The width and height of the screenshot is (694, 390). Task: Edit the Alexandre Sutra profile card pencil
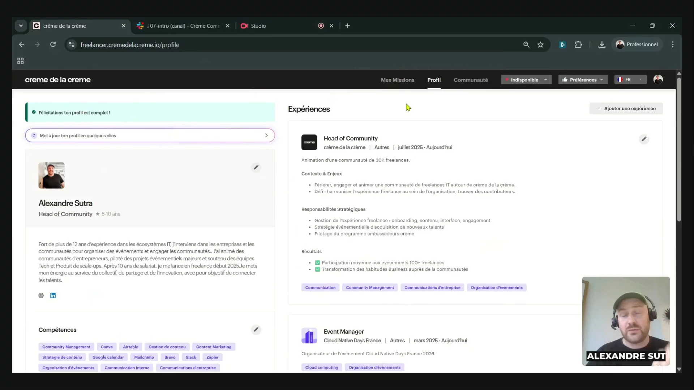point(256,167)
